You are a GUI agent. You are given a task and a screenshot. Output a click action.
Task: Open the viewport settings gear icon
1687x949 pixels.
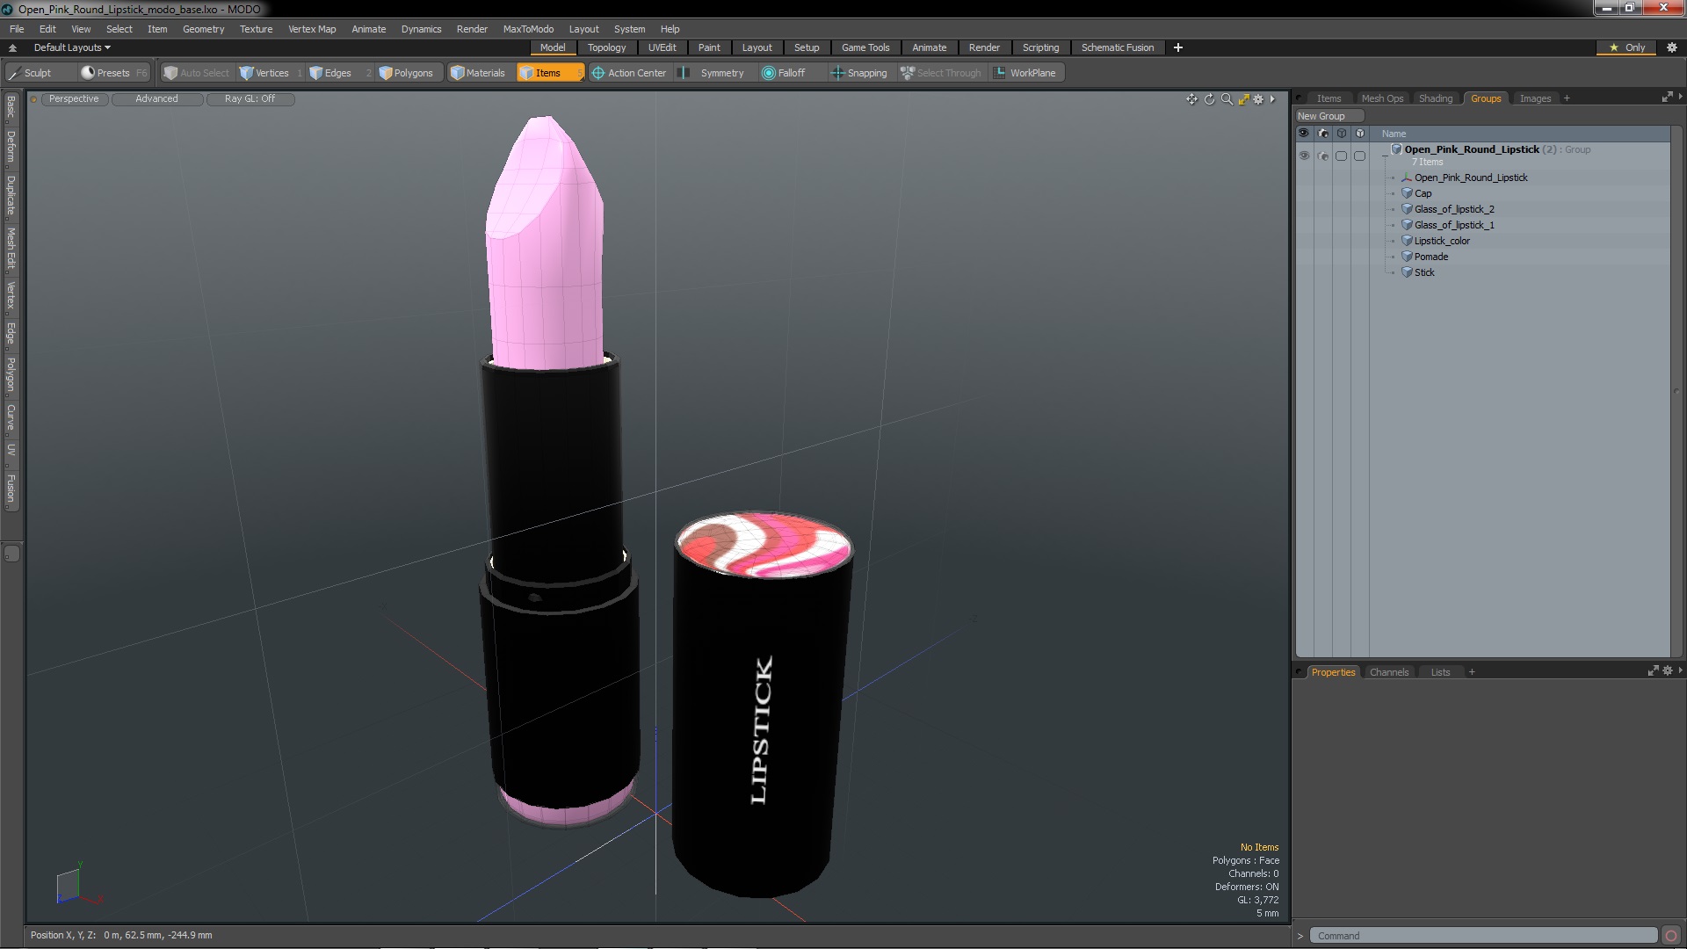coord(1258,99)
